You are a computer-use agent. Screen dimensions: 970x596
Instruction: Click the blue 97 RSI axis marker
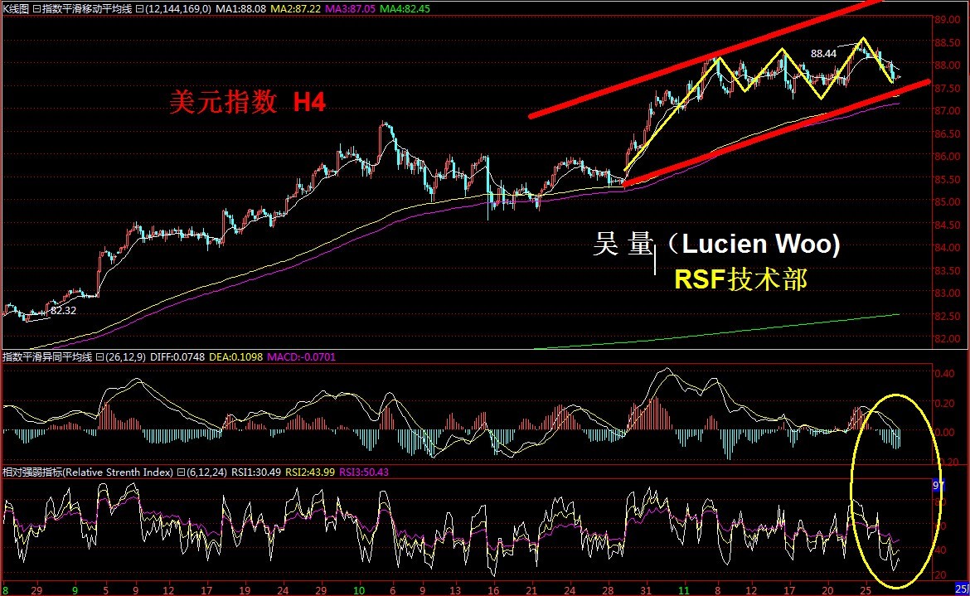pos(938,486)
